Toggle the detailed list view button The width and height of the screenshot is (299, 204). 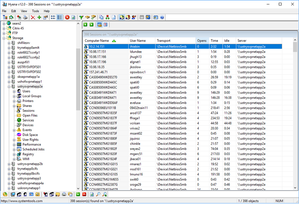coord(60,18)
